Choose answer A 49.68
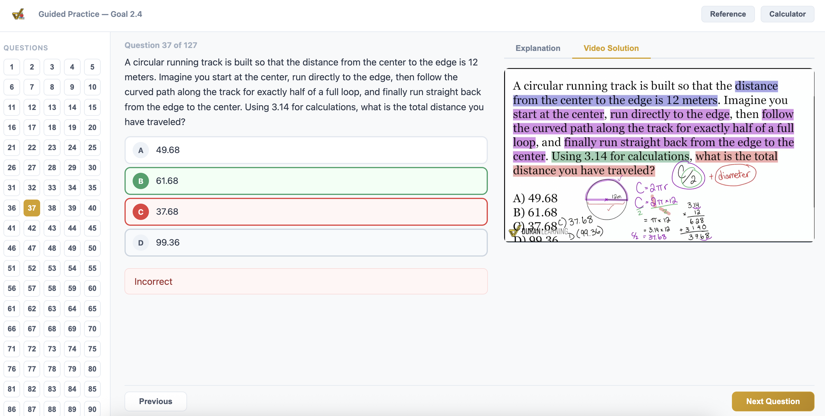This screenshot has width=825, height=416. point(306,150)
